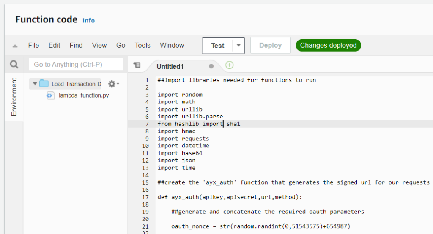Click the Function code heading
The image size is (433, 234).
click(x=47, y=19)
